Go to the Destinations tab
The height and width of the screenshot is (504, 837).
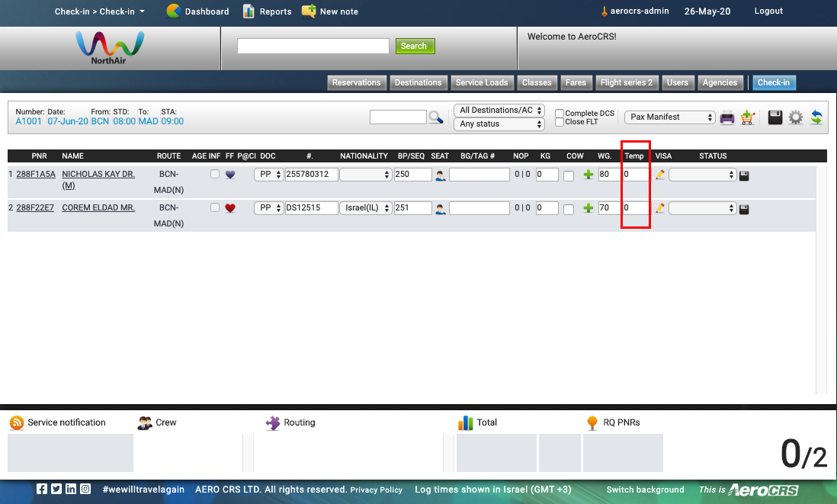pos(418,83)
